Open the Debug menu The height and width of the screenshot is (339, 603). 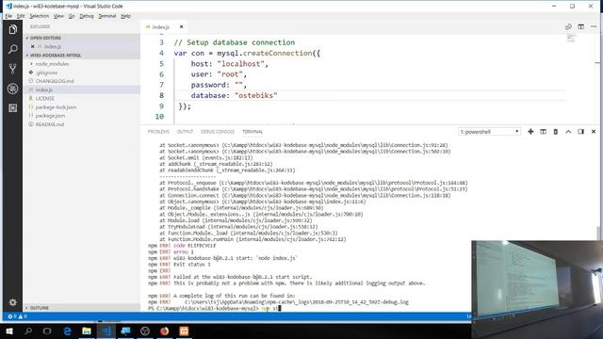point(87,16)
